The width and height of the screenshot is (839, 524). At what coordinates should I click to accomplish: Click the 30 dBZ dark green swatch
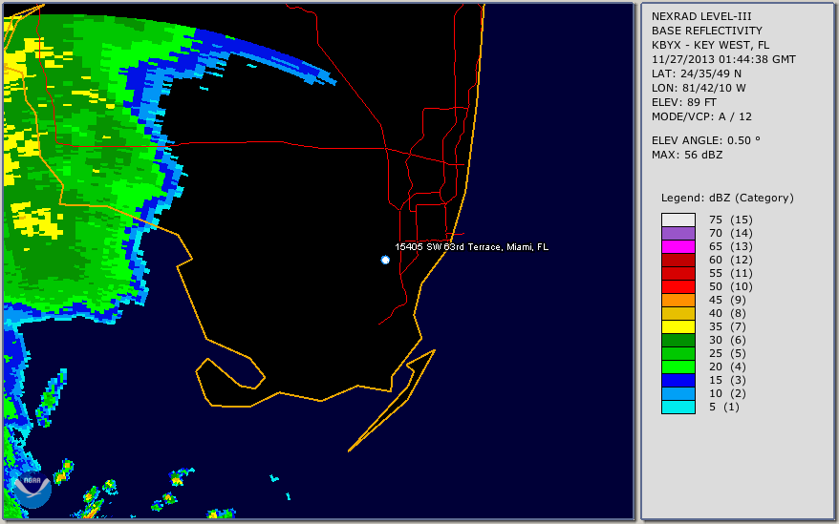678,340
